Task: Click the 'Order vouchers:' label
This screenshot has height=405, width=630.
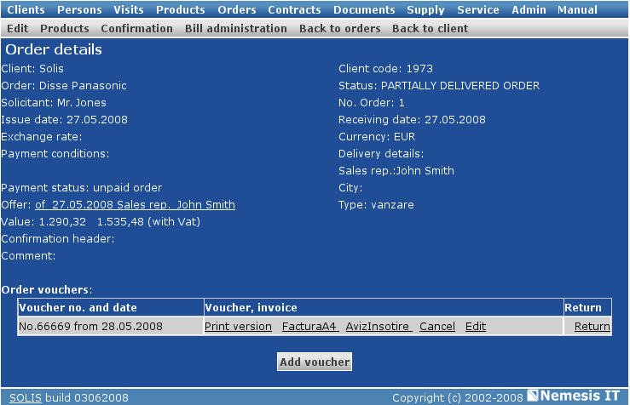Action: pos(47,290)
